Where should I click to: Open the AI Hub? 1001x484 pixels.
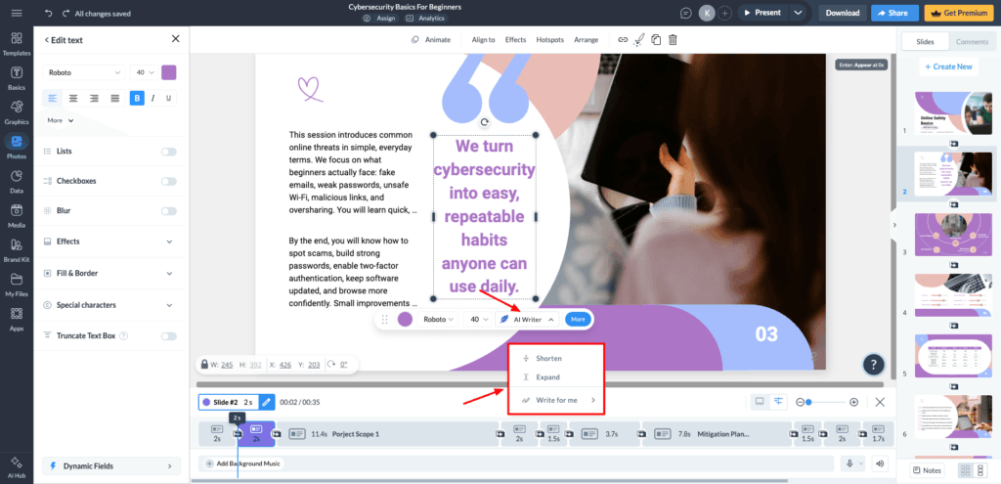[17, 467]
